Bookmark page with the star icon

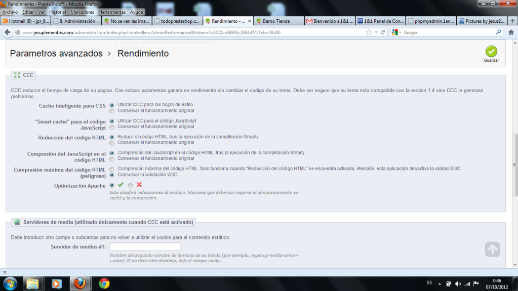[x=368, y=32]
